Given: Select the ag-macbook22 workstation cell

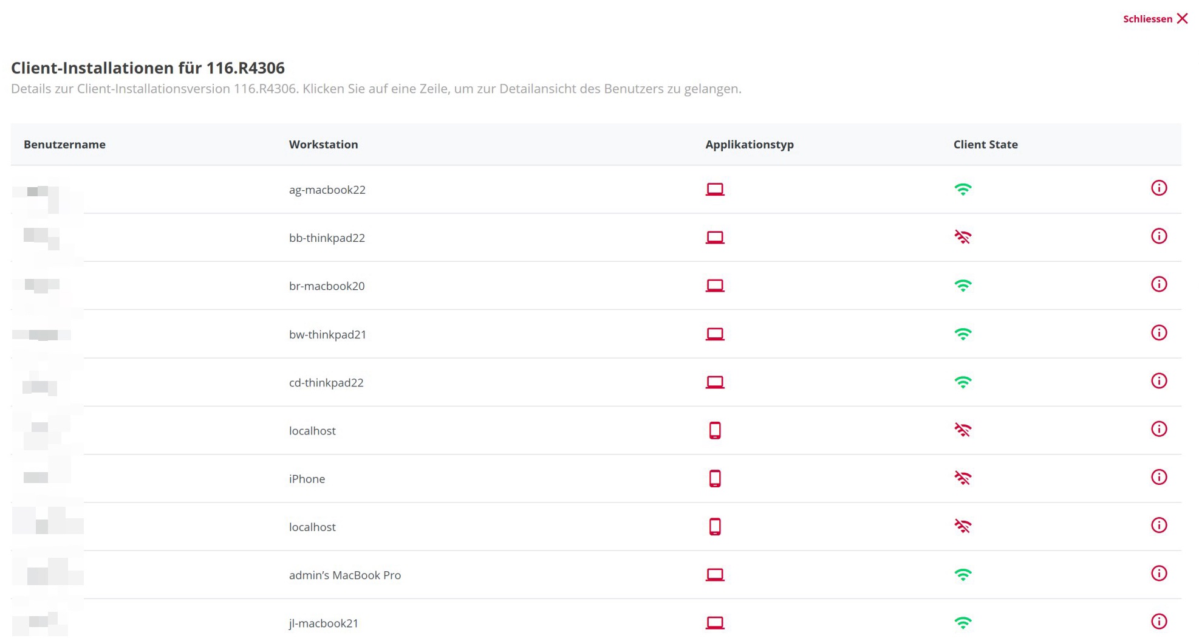Looking at the screenshot, I should click(327, 190).
